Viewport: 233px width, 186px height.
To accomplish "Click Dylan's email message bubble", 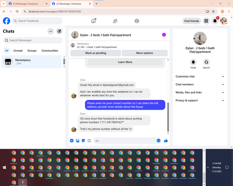I will (107, 85).
